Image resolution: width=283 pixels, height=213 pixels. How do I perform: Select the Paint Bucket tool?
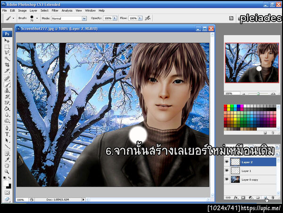[x=7, y=109]
